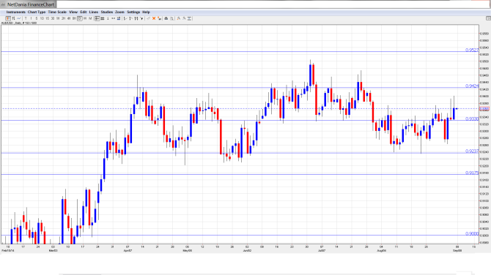The height and width of the screenshot is (275, 491).
Task: Open the Instruments menu
Action: 16,12
